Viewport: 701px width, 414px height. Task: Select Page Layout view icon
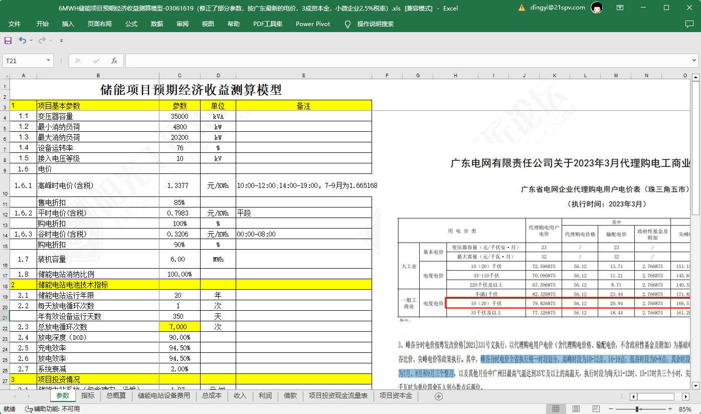click(576, 409)
